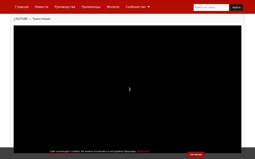Click the black video player area
The width and height of the screenshot is (255, 159).
click(127, 89)
